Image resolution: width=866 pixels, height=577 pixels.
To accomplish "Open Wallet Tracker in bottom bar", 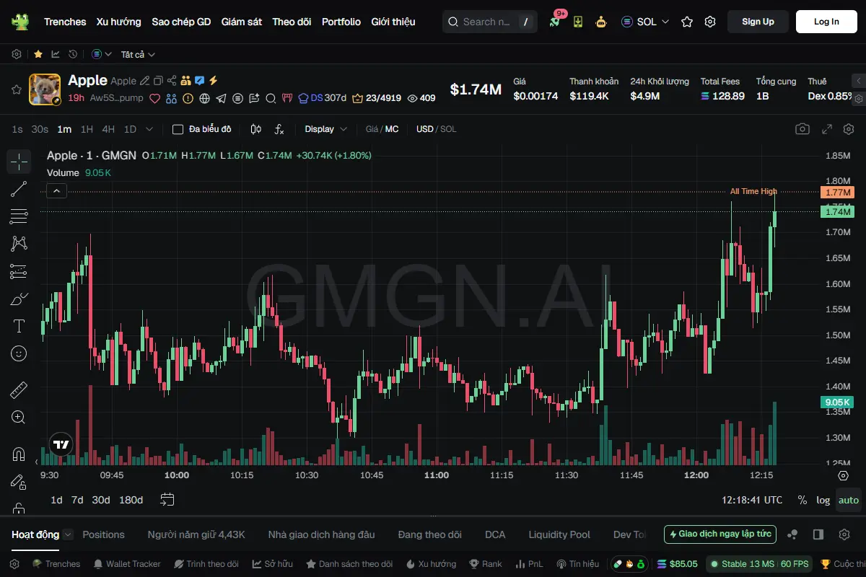I will click(x=127, y=564).
